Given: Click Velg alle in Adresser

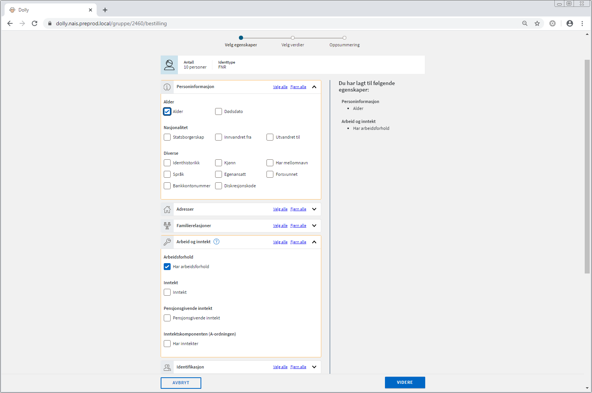Looking at the screenshot, I should click(280, 209).
